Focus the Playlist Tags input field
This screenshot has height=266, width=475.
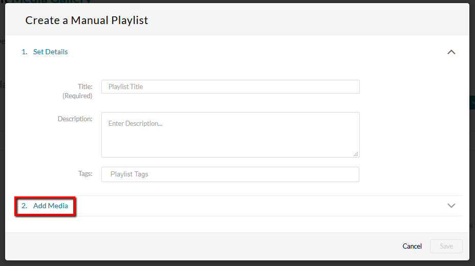(230, 174)
